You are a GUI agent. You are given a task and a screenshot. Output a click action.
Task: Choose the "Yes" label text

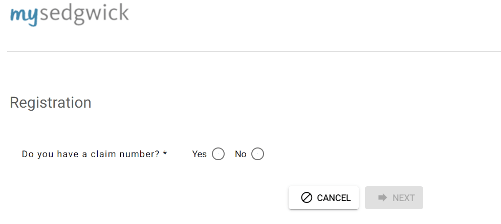point(200,154)
